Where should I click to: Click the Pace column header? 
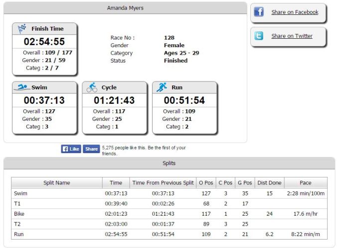tap(306, 183)
